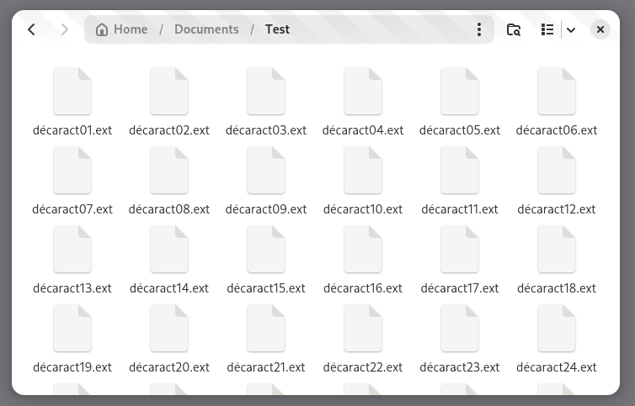The width and height of the screenshot is (635, 406).
Task: Select file icon of décaract18.ext
Action: pos(556,249)
